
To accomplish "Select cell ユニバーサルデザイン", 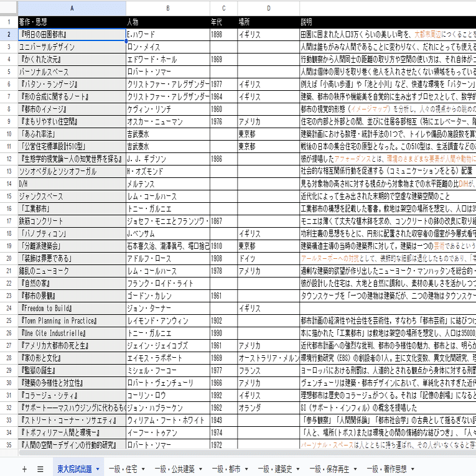I will tap(72, 47).
